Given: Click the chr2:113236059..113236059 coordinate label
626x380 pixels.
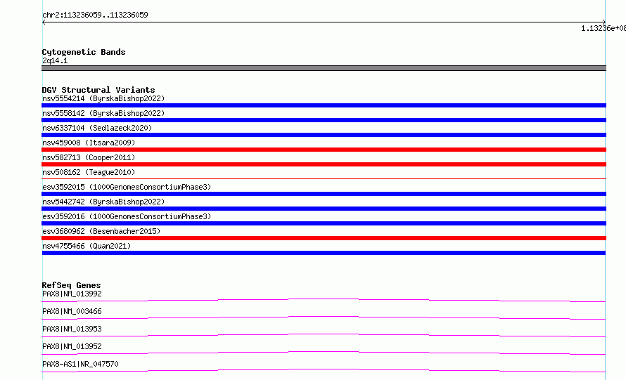Looking at the screenshot, I should click(95, 15).
